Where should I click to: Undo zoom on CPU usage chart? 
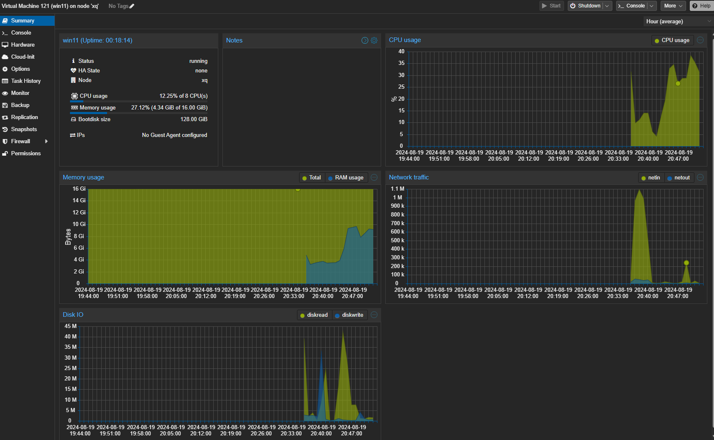(x=700, y=40)
